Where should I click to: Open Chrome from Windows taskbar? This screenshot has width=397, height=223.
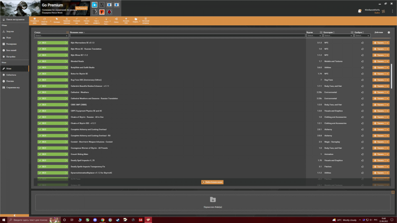pos(102,220)
